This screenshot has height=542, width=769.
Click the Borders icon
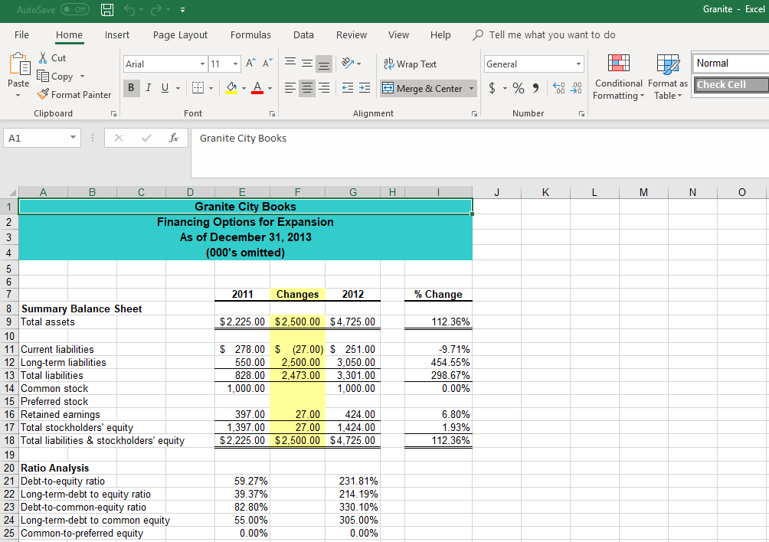point(198,88)
